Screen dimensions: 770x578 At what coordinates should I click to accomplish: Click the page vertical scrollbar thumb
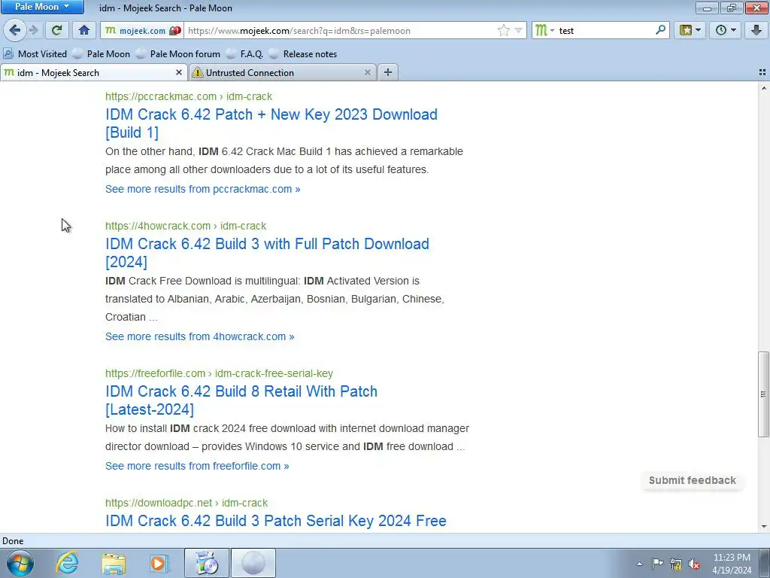[763, 394]
